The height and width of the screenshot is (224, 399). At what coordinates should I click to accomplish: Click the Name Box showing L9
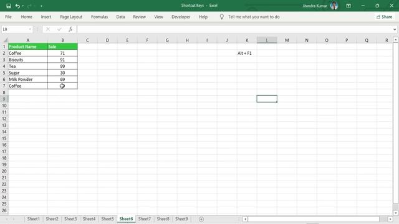click(15, 29)
